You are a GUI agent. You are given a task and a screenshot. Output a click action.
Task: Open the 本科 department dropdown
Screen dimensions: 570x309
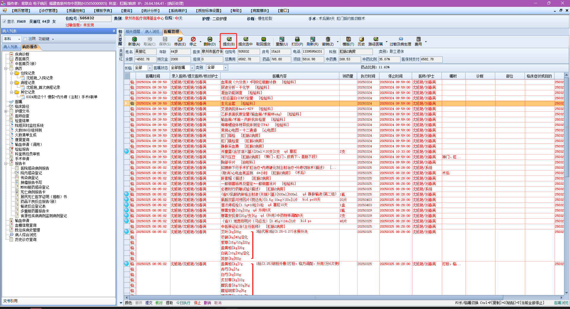[19, 39]
